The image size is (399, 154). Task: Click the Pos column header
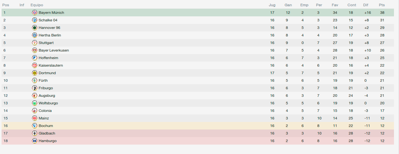pyautogui.click(x=6, y=5)
